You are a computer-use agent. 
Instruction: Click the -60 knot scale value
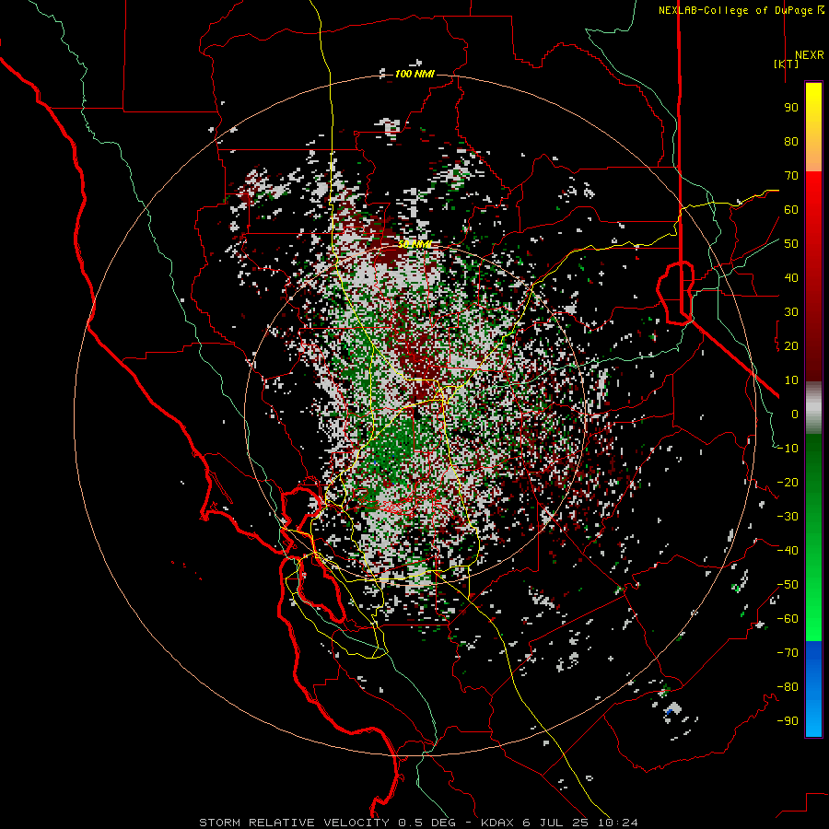pos(788,619)
